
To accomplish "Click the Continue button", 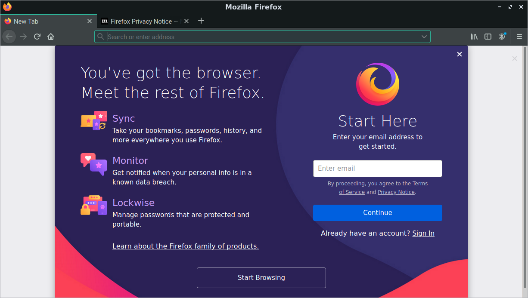I will [x=378, y=212].
